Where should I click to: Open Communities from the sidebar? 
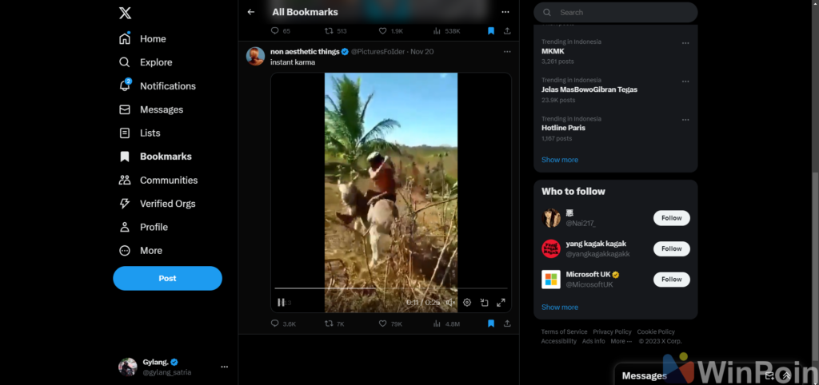[x=168, y=181]
